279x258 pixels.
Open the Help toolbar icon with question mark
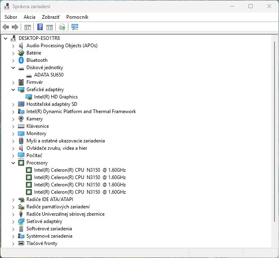coord(40,27)
